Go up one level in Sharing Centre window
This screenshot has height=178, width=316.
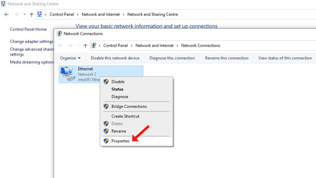pyautogui.click(x=32, y=14)
